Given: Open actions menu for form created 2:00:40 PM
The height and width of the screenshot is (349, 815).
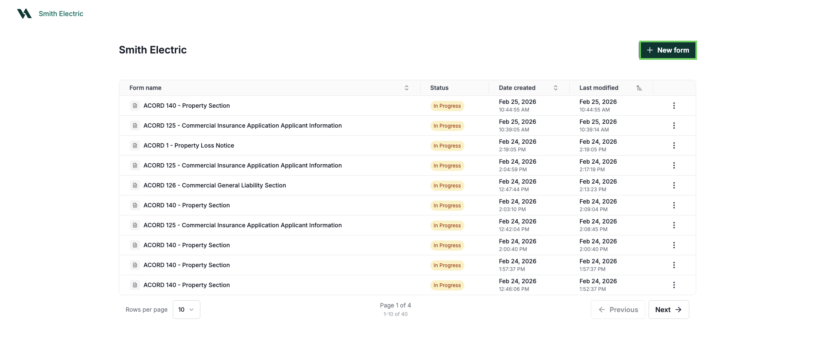Looking at the screenshot, I should [674, 245].
